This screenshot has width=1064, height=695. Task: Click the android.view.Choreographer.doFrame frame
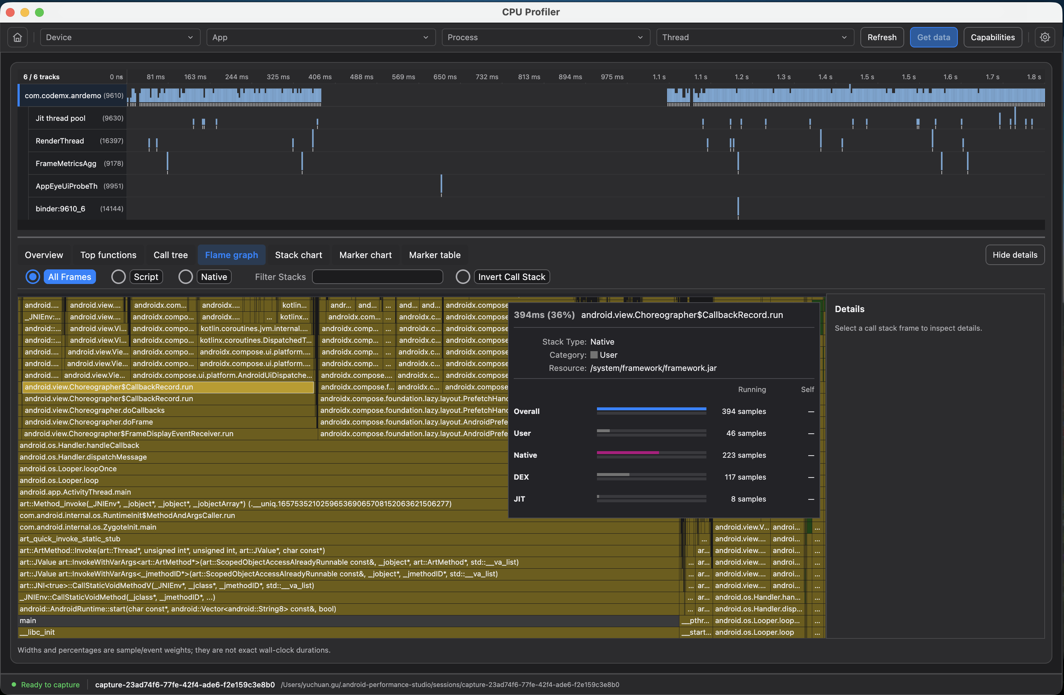pyautogui.click(x=169, y=422)
